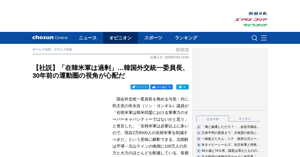Open ranking item 3 一線超えたキム・ミナ
The image size is (300, 157).
pyautogui.click(x=231, y=139)
